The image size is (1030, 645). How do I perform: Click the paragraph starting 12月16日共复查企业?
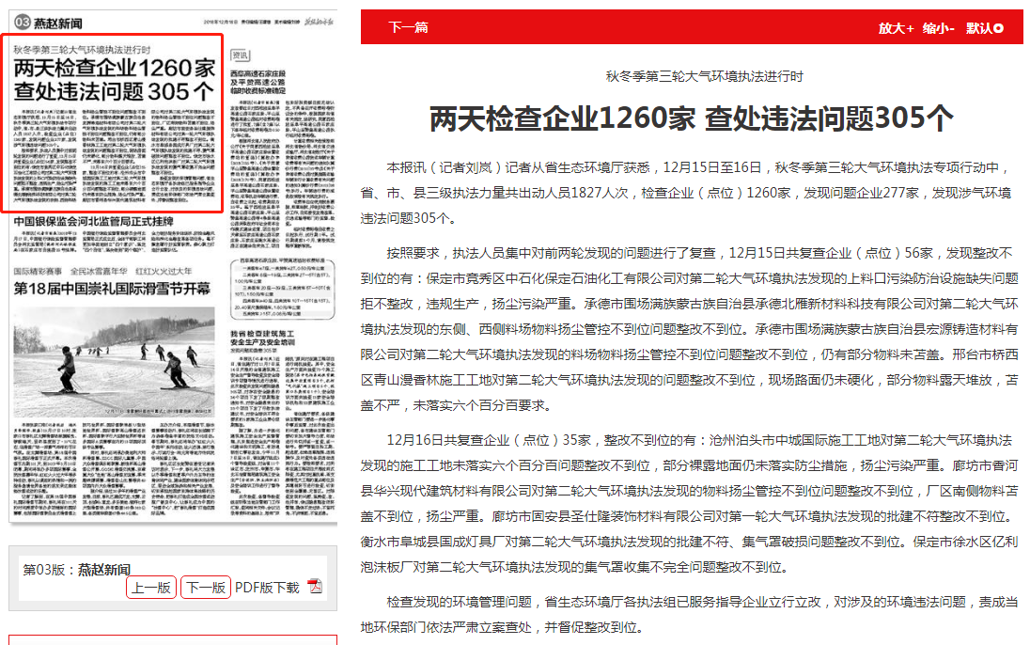pyautogui.click(x=689, y=503)
